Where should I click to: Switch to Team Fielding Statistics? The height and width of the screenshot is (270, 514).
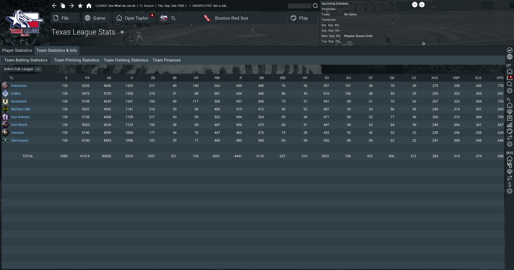pyautogui.click(x=126, y=60)
